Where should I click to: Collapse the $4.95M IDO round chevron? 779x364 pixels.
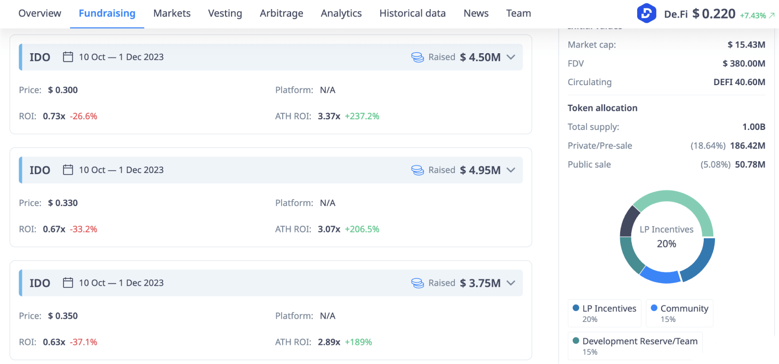[x=511, y=170]
